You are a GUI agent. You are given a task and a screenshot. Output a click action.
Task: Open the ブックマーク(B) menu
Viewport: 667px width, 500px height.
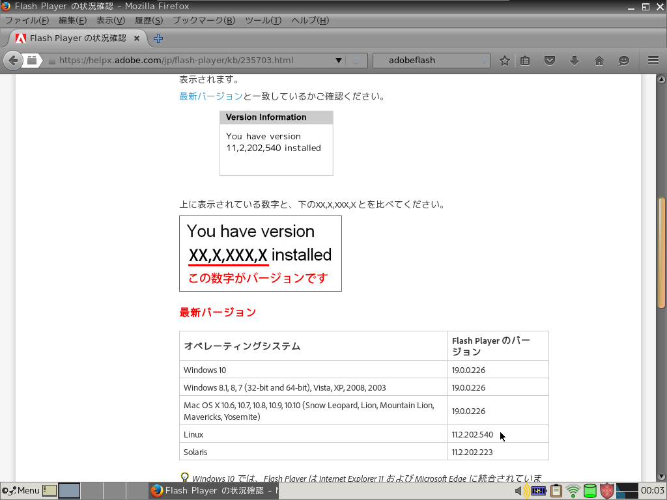(x=204, y=20)
